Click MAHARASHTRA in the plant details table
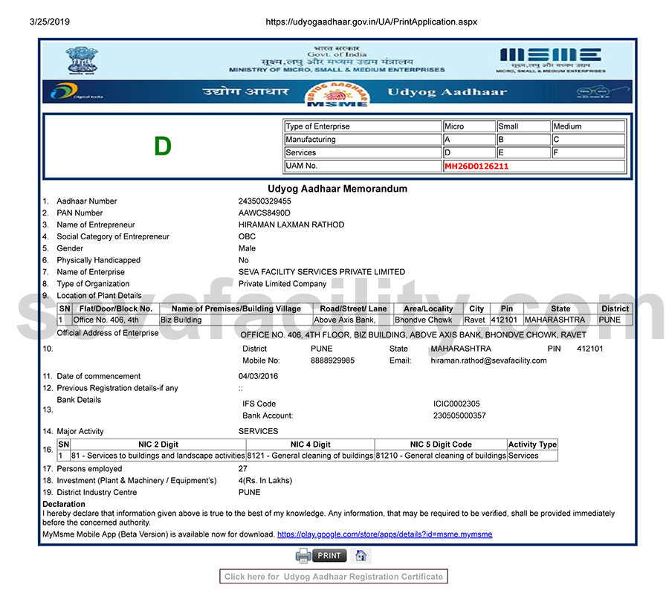The image size is (669, 605). click(x=560, y=320)
